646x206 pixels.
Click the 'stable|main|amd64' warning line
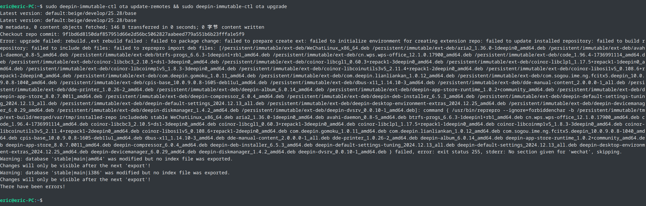[x=116, y=159]
